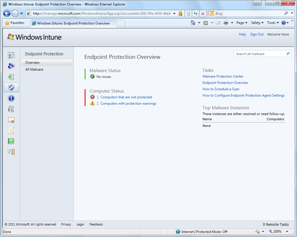Open the Software workspace icon
Image resolution: width=297 pixels, height=237 pixels.
11,109
